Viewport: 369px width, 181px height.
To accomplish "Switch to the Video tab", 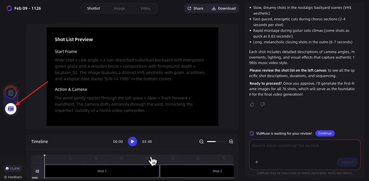I will 145,9.
